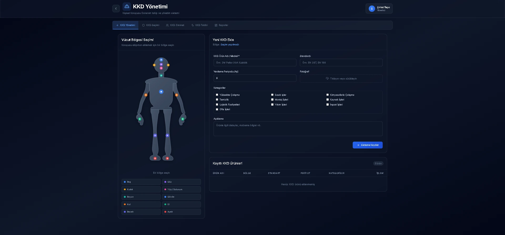Open the Raporlar tab
This screenshot has width=505, height=235.
(221, 25)
